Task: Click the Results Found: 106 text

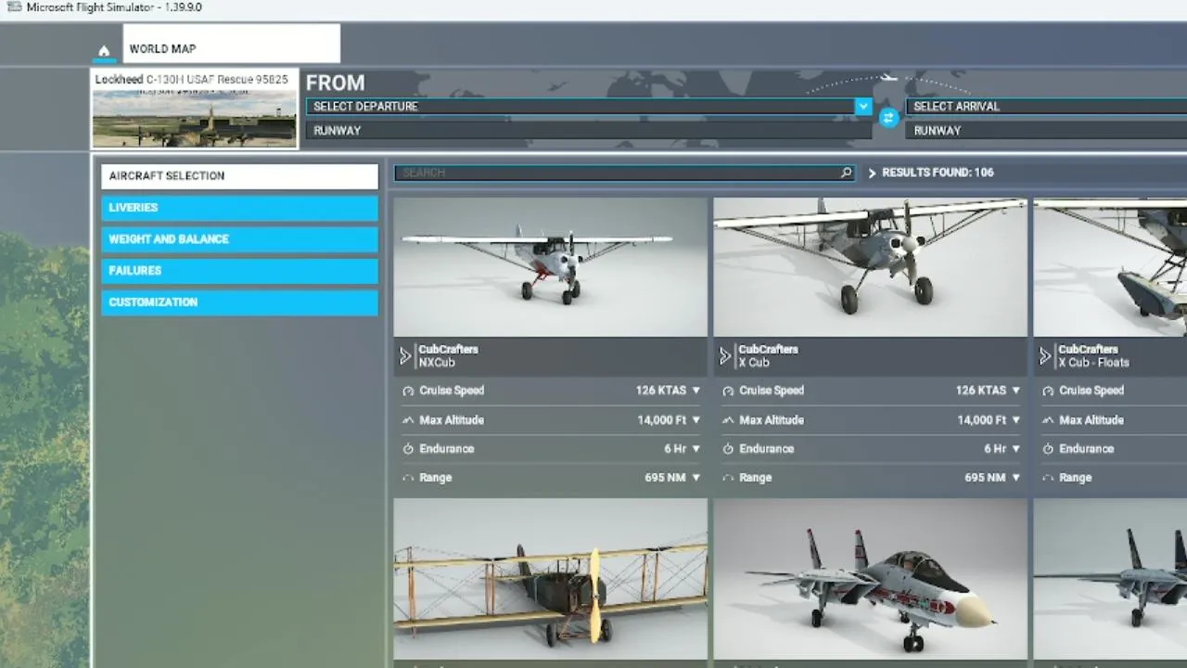Action: click(x=938, y=173)
